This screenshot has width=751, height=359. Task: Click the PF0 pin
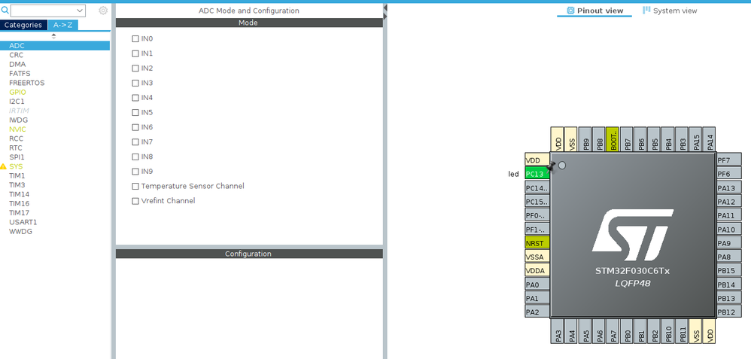(x=537, y=216)
